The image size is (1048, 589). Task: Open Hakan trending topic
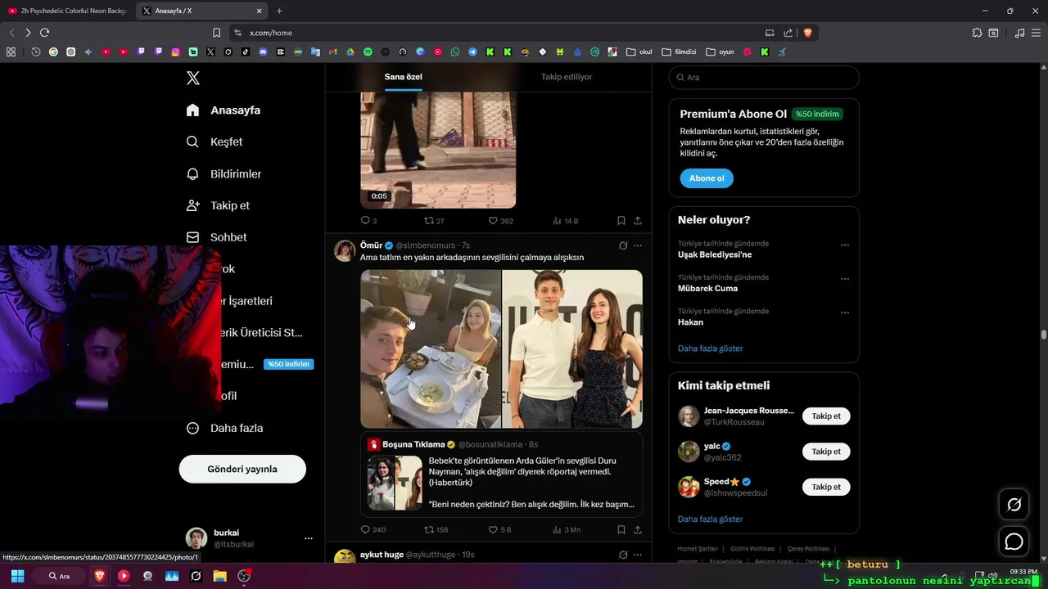coord(691,322)
